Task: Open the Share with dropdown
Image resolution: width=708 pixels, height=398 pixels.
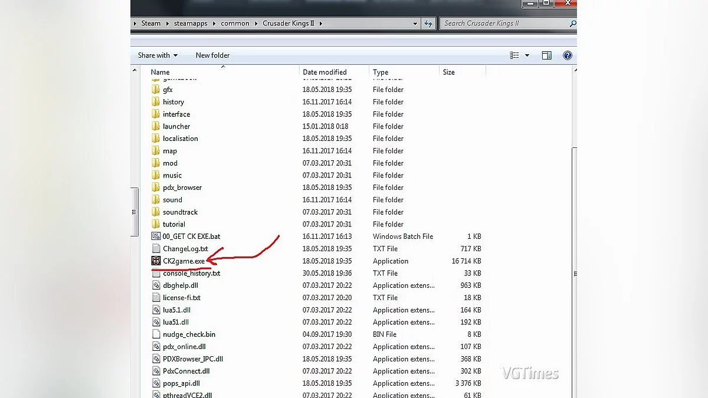Action: tap(158, 55)
